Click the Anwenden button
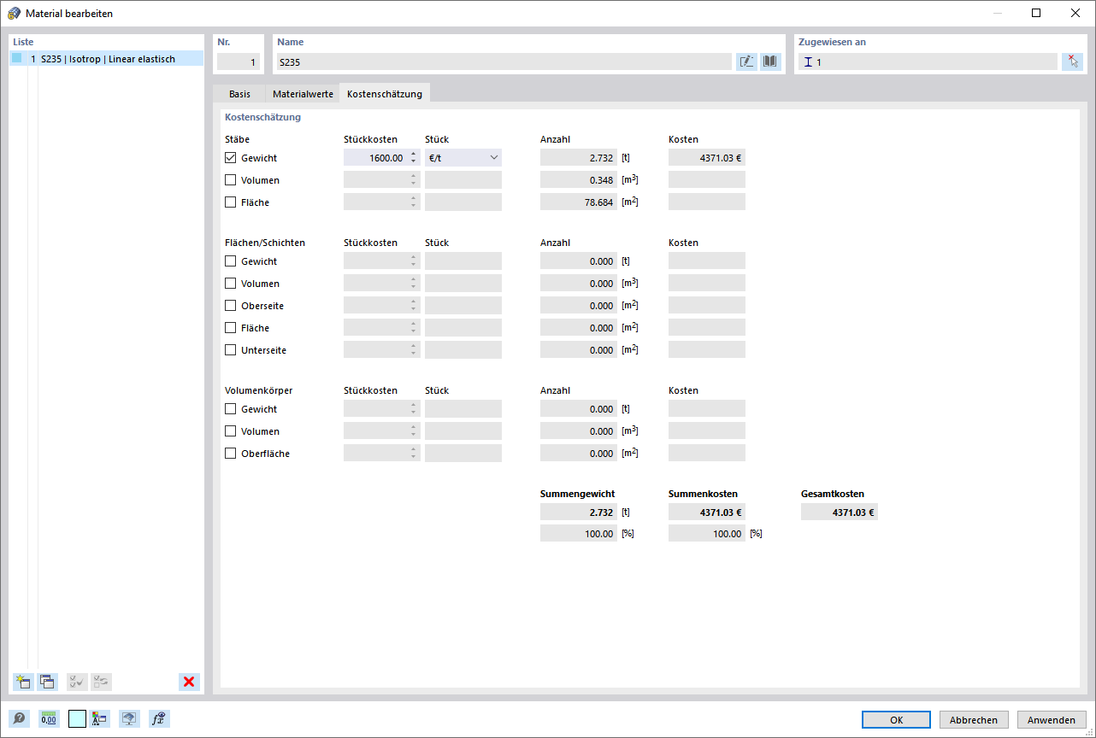Image resolution: width=1096 pixels, height=738 pixels. coord(1052,720)
